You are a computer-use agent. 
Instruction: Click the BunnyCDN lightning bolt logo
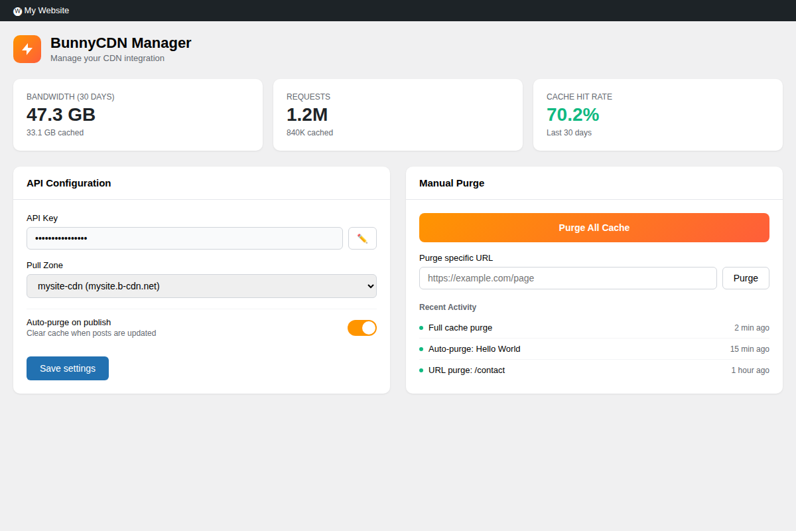[27, 49]
